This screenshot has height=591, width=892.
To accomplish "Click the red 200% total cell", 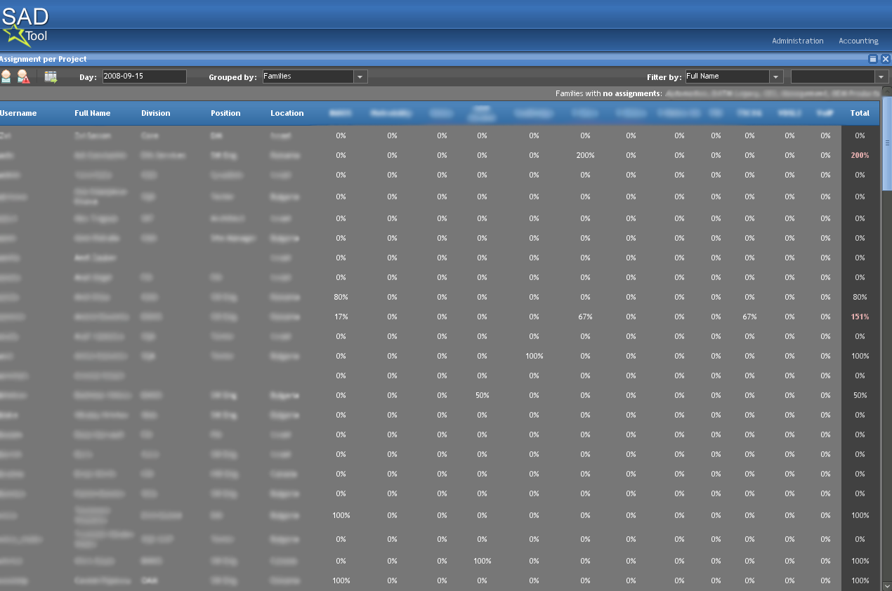I will pyautogui.click(x=860, y=155).
